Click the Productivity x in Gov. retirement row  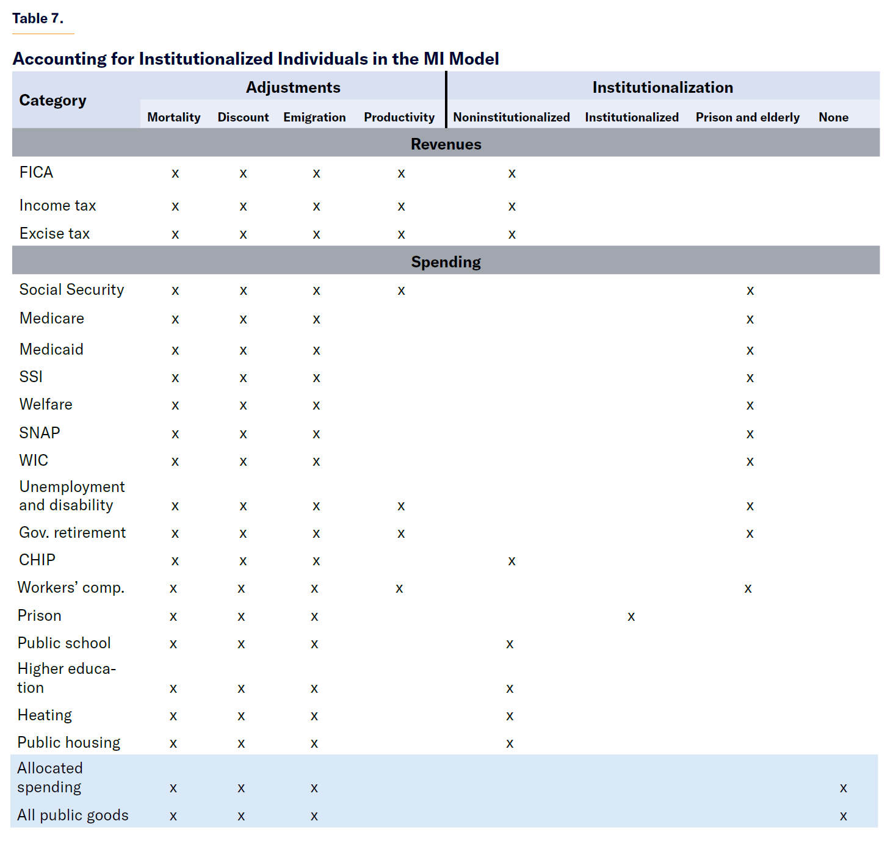(401, 533)
